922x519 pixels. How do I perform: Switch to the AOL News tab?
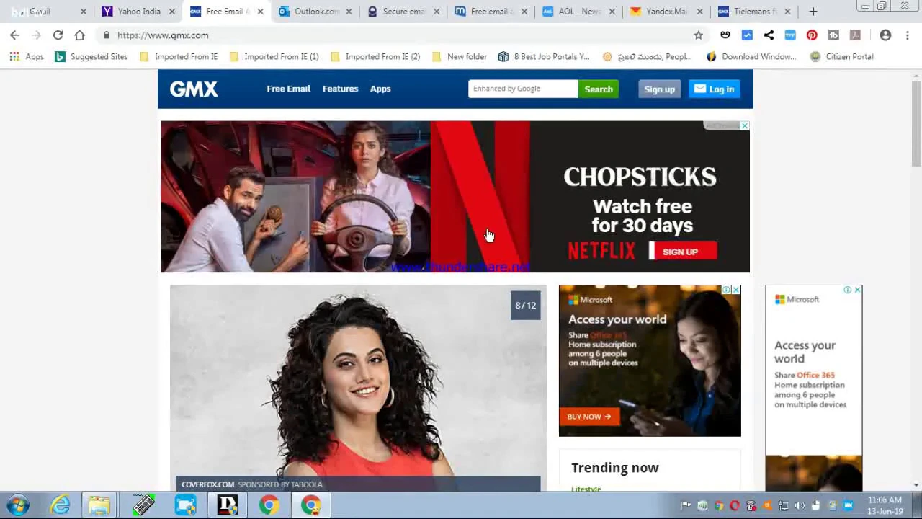(x=580, y=12)
